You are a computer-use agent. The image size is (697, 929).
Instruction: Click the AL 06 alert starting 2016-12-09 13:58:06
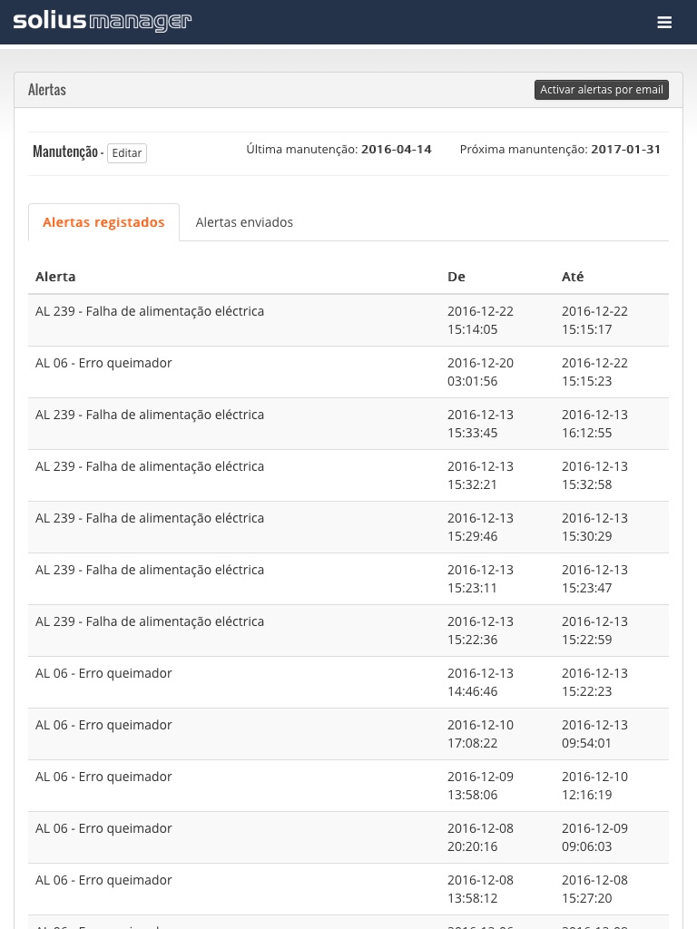pos(103,777)
